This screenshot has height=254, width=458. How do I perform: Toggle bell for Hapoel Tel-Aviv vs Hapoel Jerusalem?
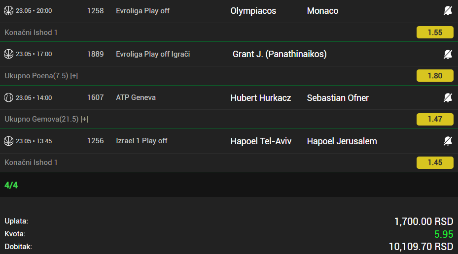pyautogui.click(x=448, y=141)
